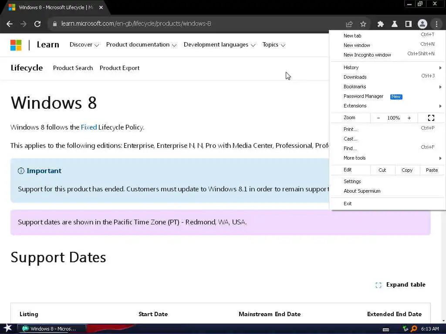Open About Supermium
The width and height of the screenshot is (446, 334).
pos(387,191)
